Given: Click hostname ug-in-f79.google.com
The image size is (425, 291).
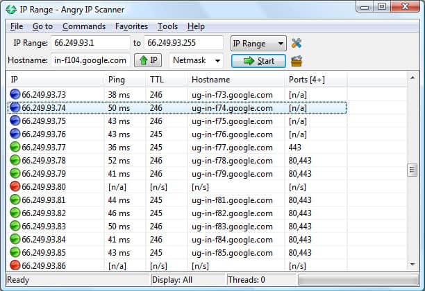Looking at the screenshot, I should [232, 174].
